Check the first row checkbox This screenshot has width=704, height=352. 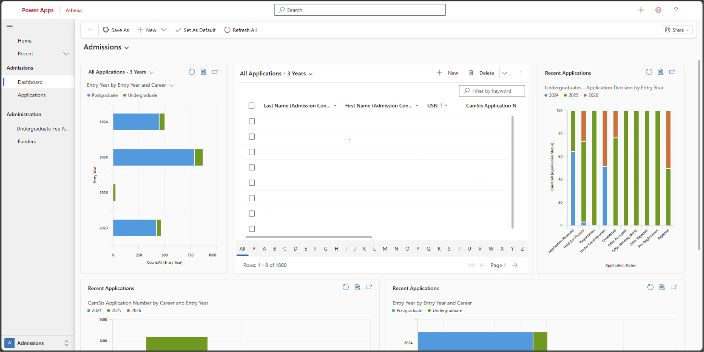click(x=251, y=121)
